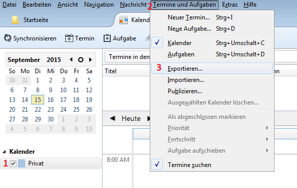297x188 pixels.
Task: Click the Startseite folder icon
Action: (15, 20)
